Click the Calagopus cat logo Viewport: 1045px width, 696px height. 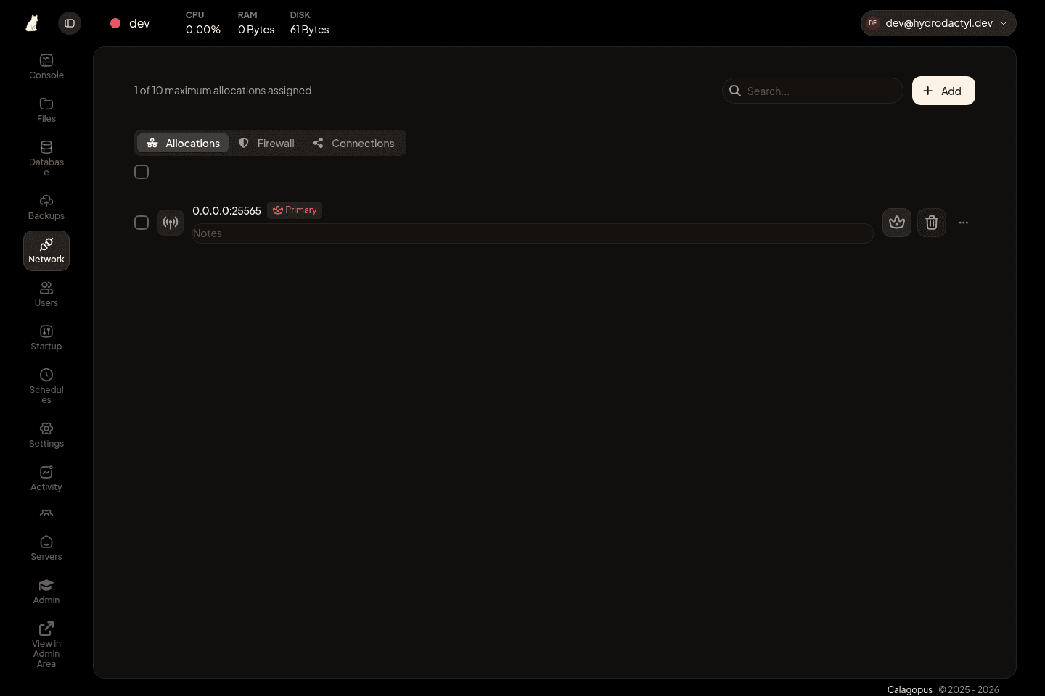pos(32,23)
